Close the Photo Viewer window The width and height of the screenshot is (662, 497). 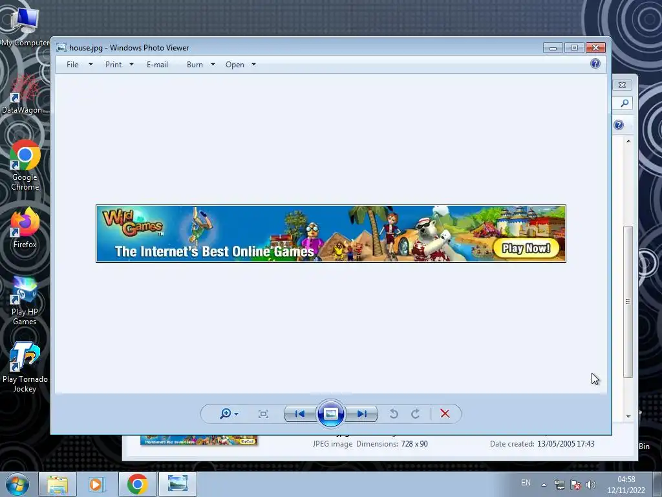coord(595,48)
